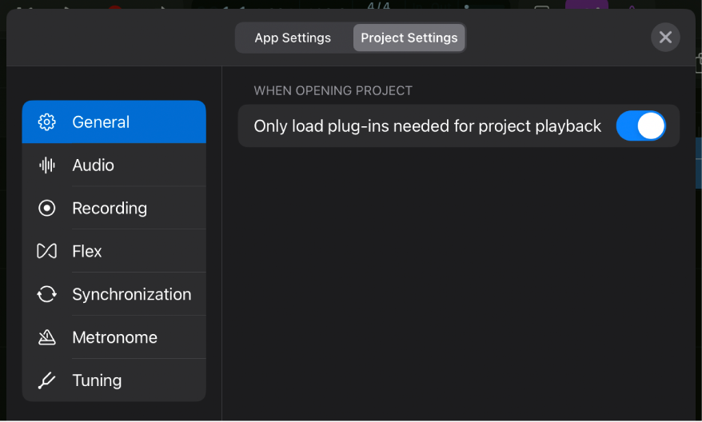Open the Recording settings via record icon
This screenshot has width=702, height=422.
[46, 208]
